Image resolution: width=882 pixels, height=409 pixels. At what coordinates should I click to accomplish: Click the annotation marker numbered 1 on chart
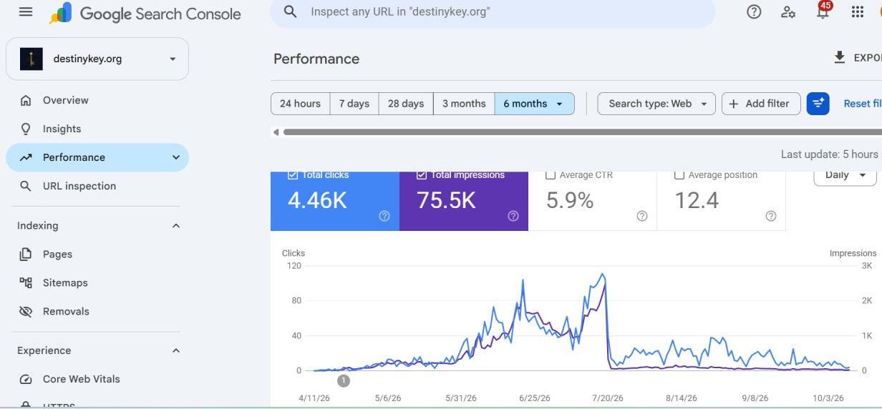point(344,380)
